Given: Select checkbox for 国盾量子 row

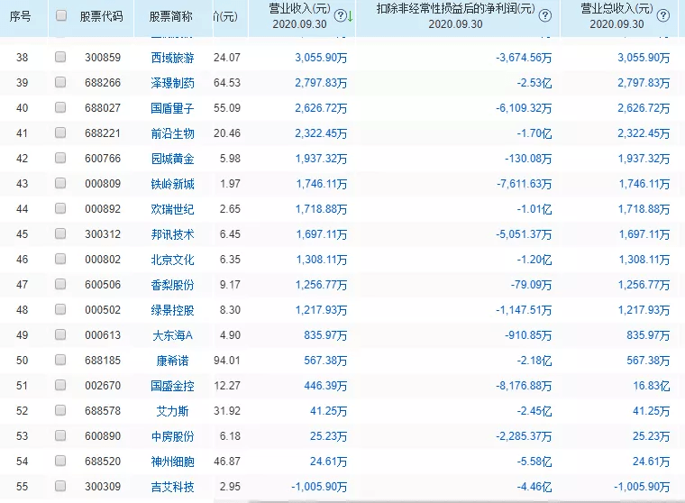Looking at the screenshot, I should click(x=60, y=107).
